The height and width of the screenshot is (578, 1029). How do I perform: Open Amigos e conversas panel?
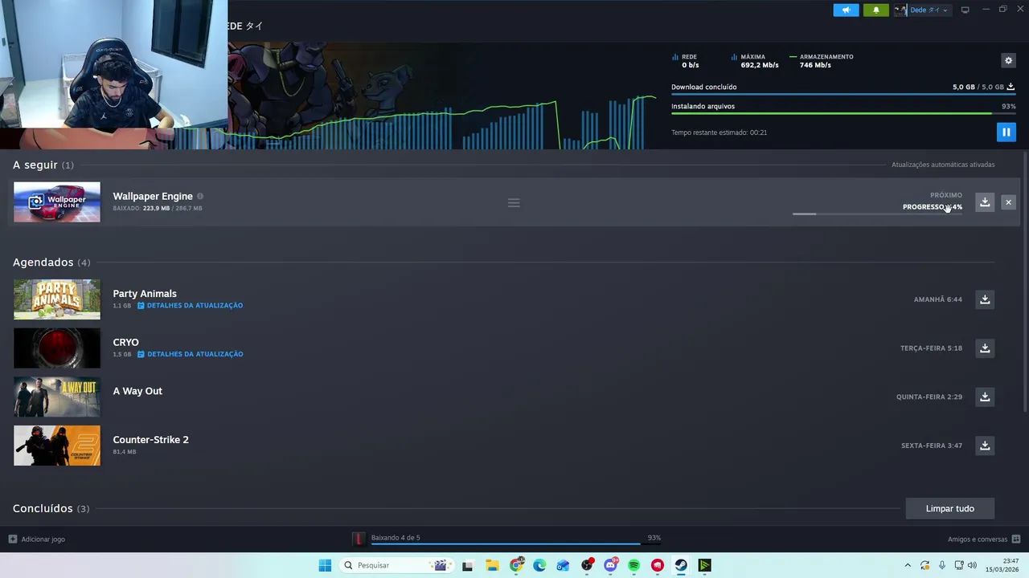pos(984,539)
